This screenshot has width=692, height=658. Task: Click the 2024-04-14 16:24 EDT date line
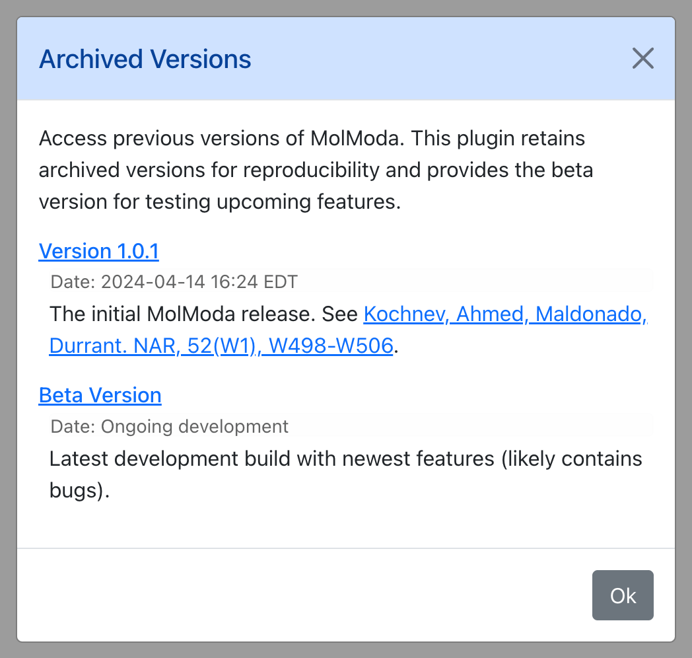click(174, 281)
